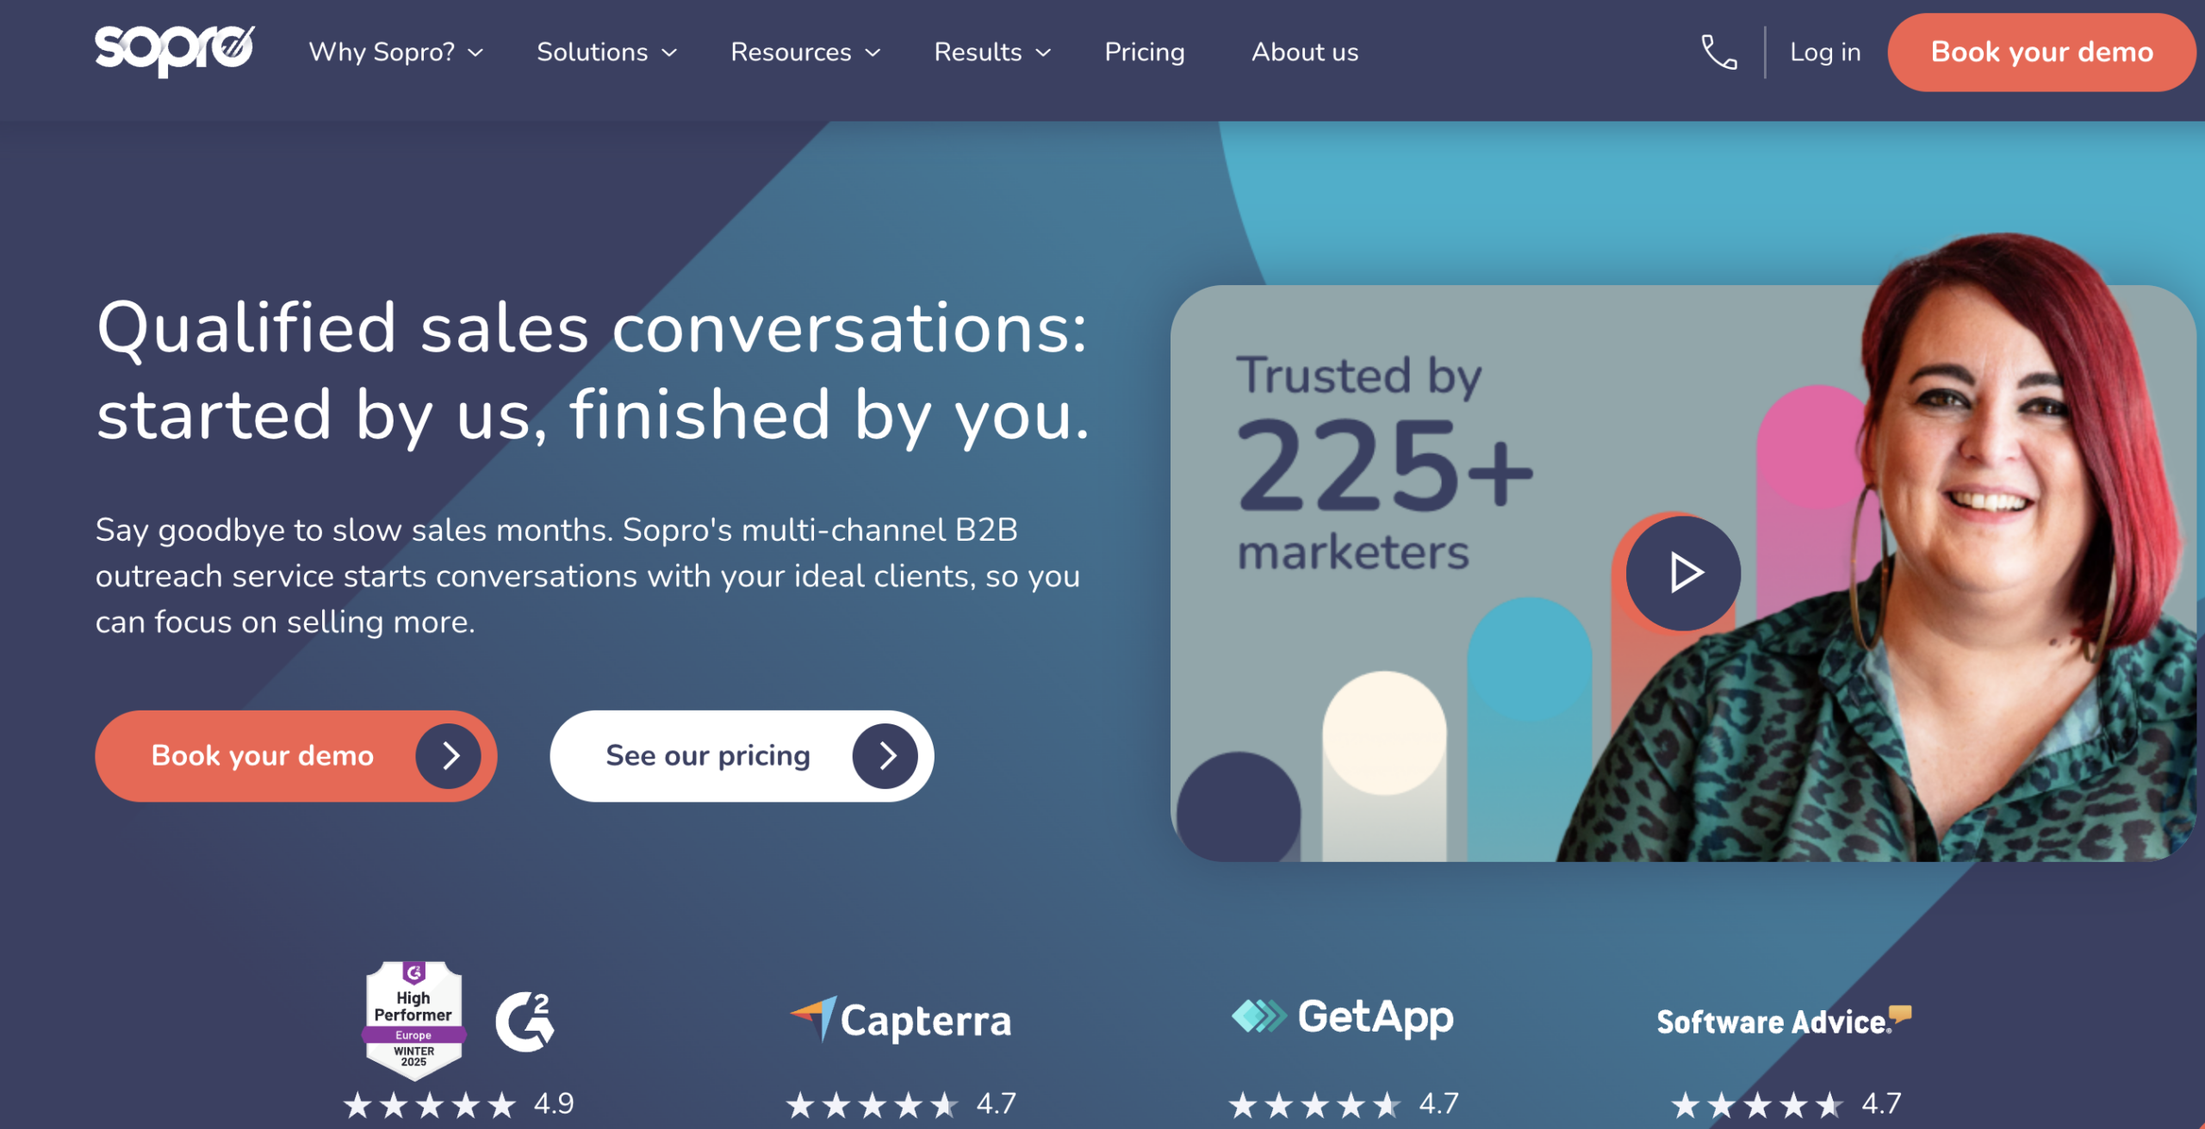Viewport: 2205px width, 1129px height.
Task: Click arrow icon in See our pricing
Action: 885,756
